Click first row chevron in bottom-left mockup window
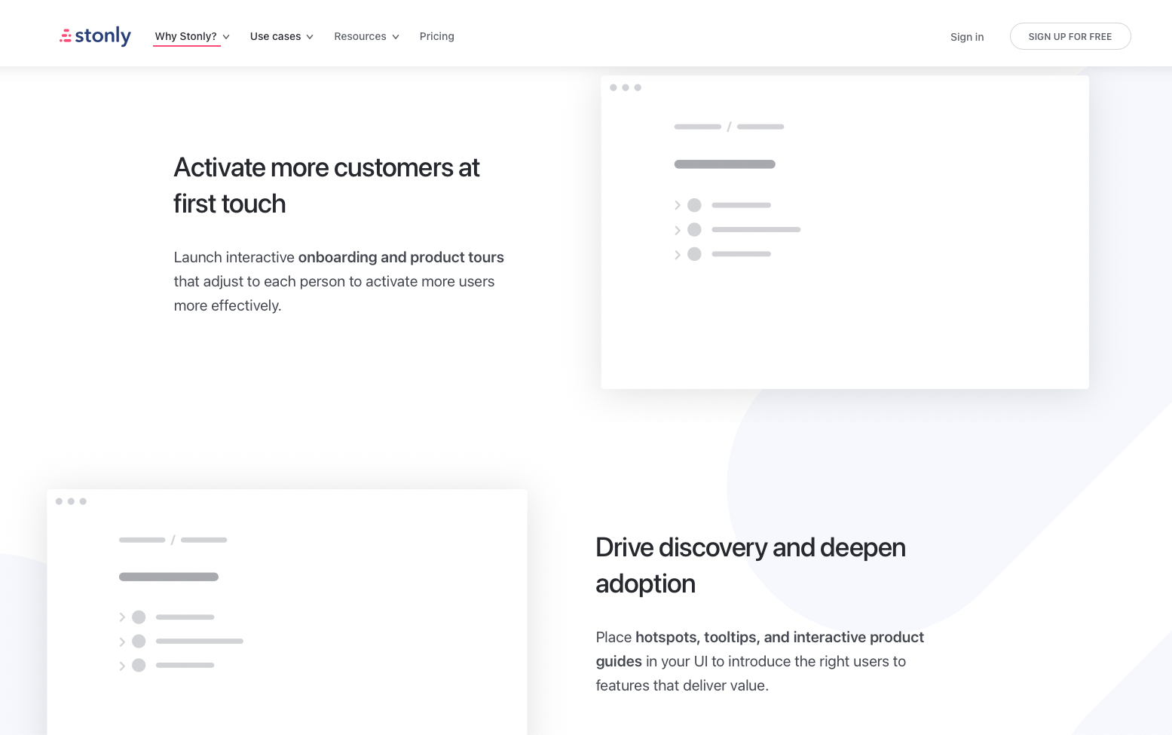Screen dimensions: 1172x735 point(122,617)
